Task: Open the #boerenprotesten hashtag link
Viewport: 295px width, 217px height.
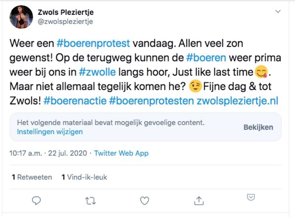Action: pos(151,101)
